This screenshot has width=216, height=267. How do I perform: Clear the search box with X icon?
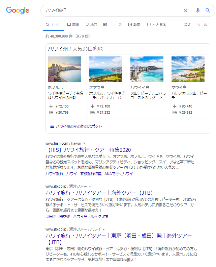click(185, 10)
